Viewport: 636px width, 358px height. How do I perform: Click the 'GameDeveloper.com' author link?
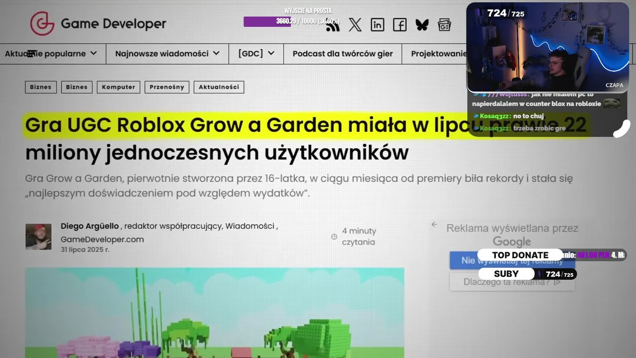pyautogui.click(x=102, y=239)
